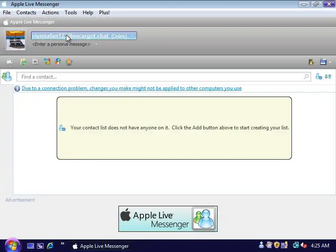The image size is (336, 252).
Task: Open the Actions menu
Action: click(x=50, y=13)
